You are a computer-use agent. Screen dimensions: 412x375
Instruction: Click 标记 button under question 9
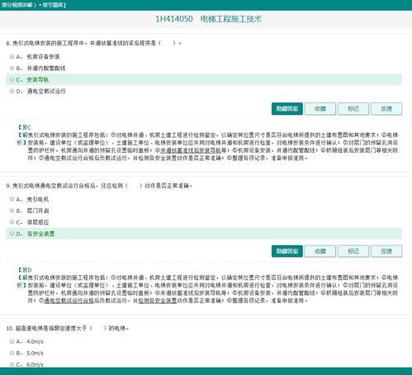pyautogui.click(x=353, y=251)
